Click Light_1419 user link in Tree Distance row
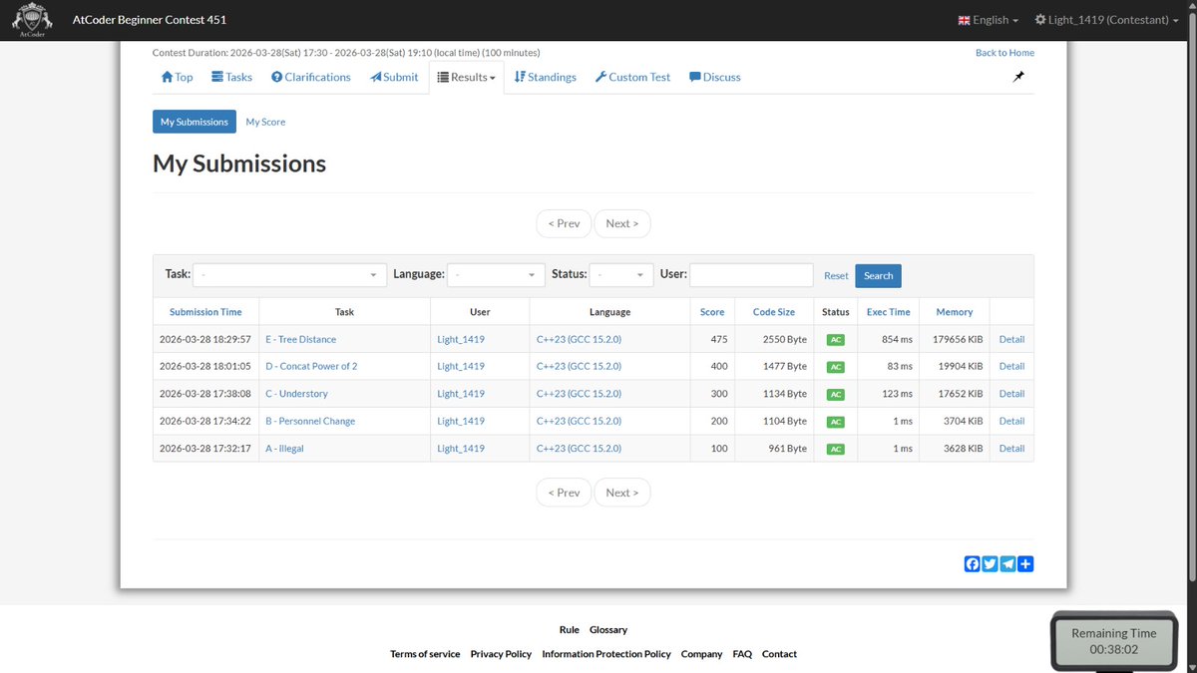The image size is (1197, 673). [x=461, y=339]
